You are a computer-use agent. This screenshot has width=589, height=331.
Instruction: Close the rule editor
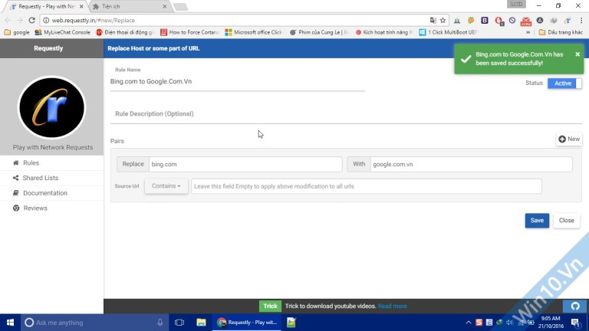567,221
